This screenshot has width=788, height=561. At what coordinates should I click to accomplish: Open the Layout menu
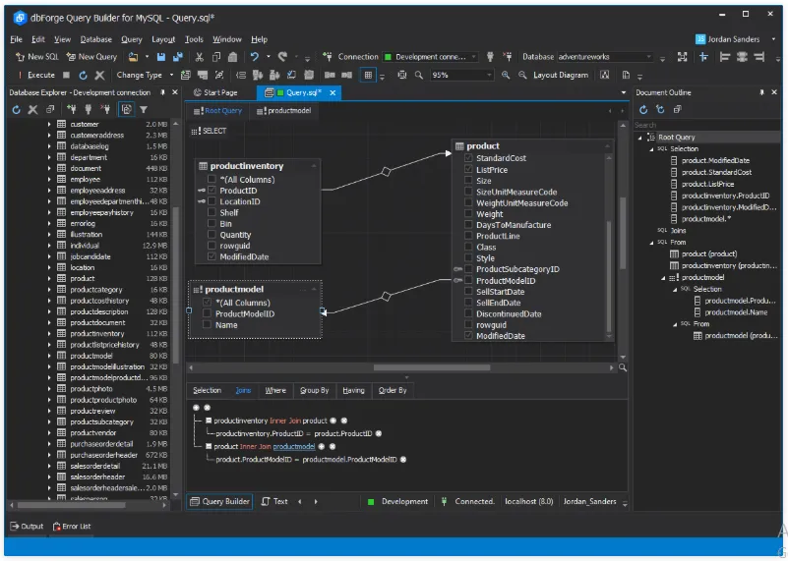point(163,39)
